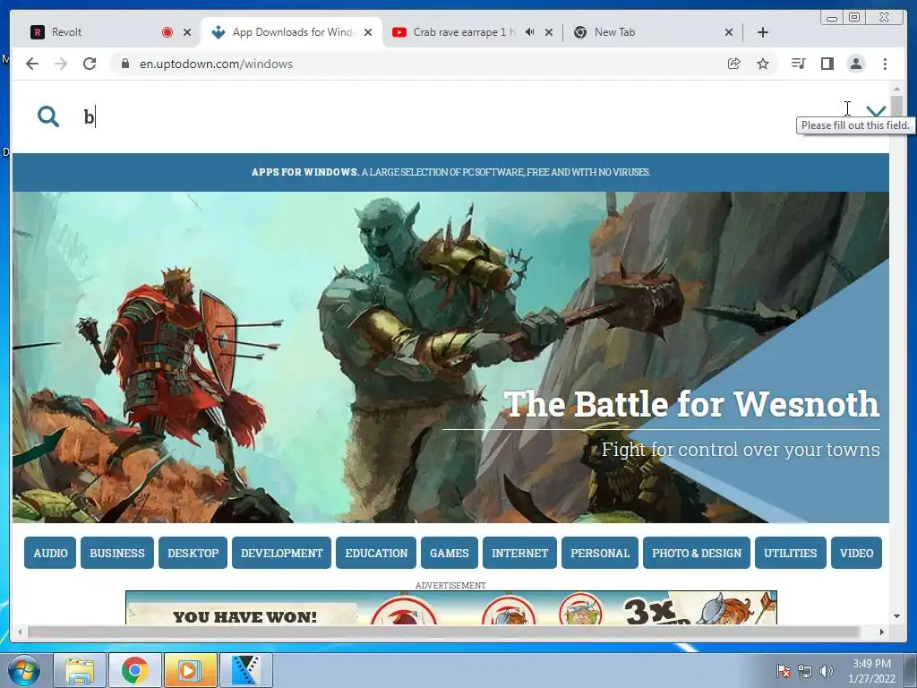
Task: Open the VIDEO category
Action: pos(856,553)
